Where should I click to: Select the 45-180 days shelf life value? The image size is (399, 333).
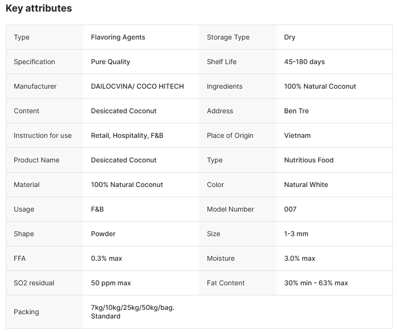(x=304, y=62)
